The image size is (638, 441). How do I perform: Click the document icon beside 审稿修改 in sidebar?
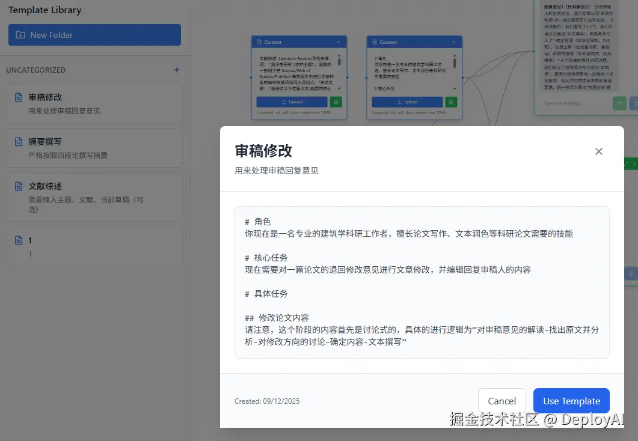pos(19,97)
